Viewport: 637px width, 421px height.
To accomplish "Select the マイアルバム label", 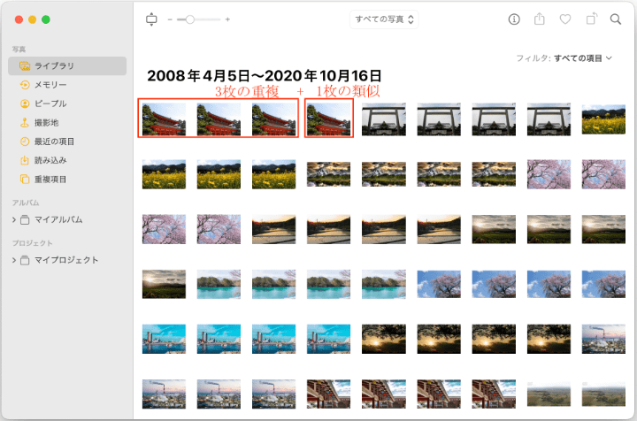I will tap(58, 219).
